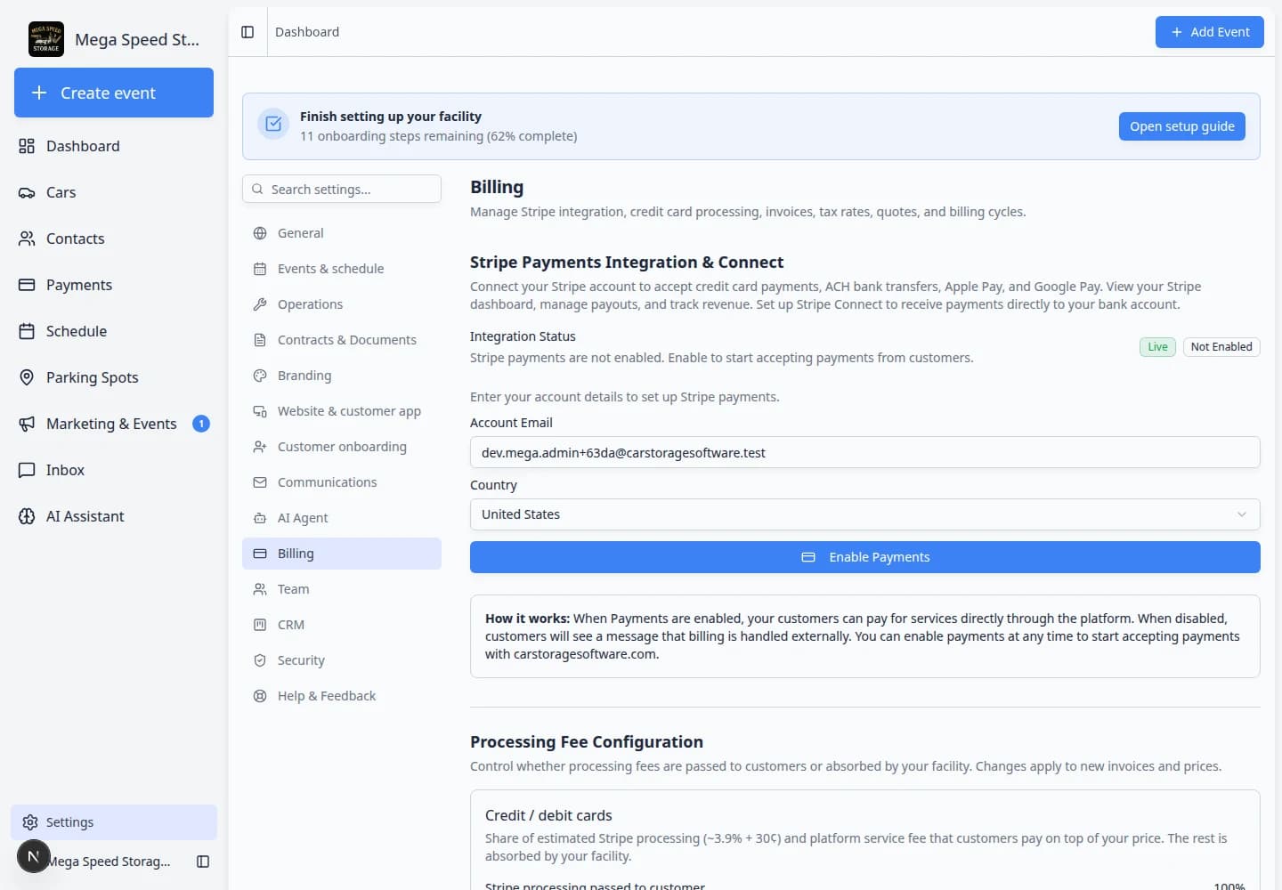Click the Credit / debit cards heading
Viewport: 1282px width, 890px height.
(x=548, y=815)
